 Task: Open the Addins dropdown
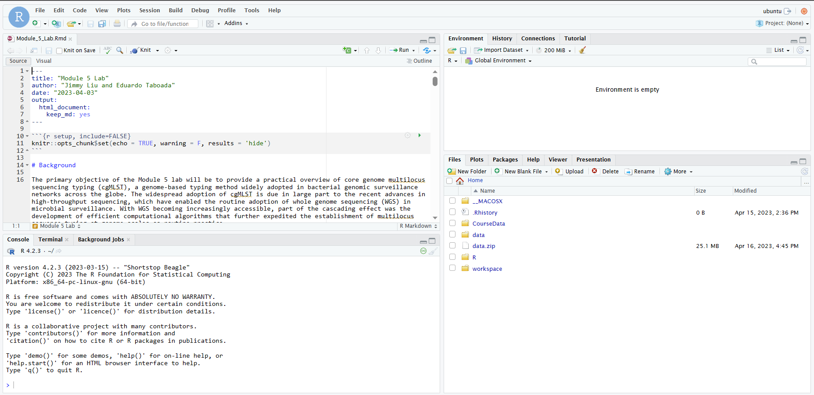pyautogui.click(x=236, y=23)
